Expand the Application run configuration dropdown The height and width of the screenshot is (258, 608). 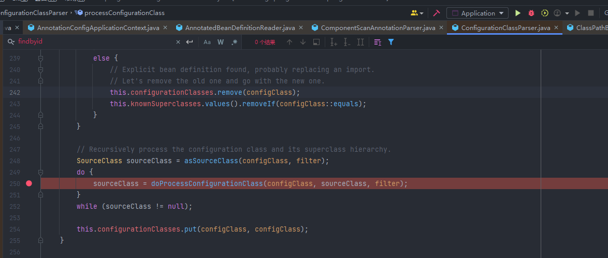pos(477,13)
